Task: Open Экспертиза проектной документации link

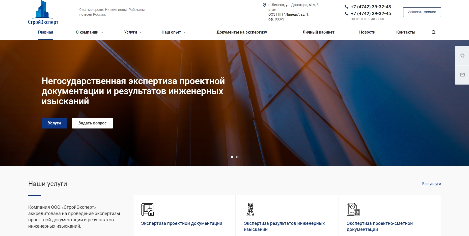Action: 182,223
